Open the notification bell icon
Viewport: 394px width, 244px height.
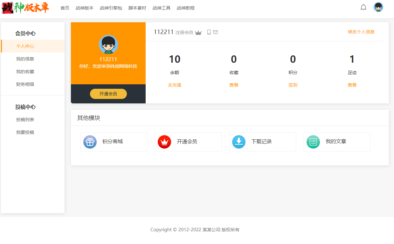[x=363, y=7]
